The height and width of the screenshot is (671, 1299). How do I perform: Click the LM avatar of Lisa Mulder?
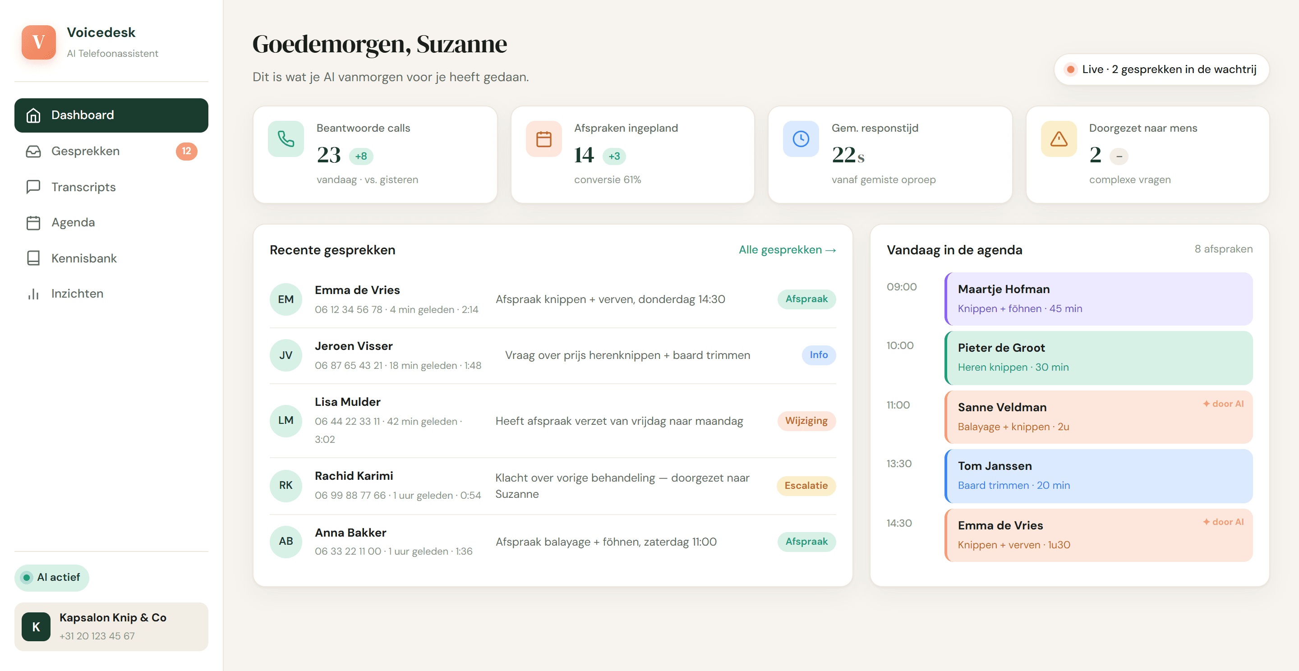point(286,420)
